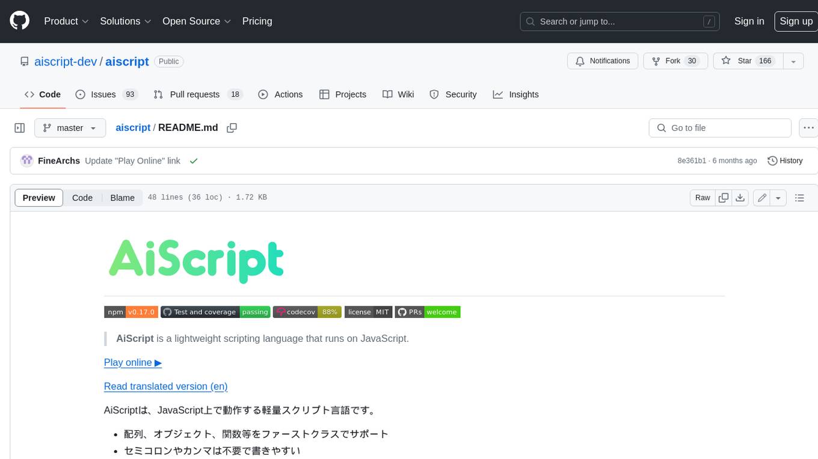Switch to the Actions tab

(280, 94)
